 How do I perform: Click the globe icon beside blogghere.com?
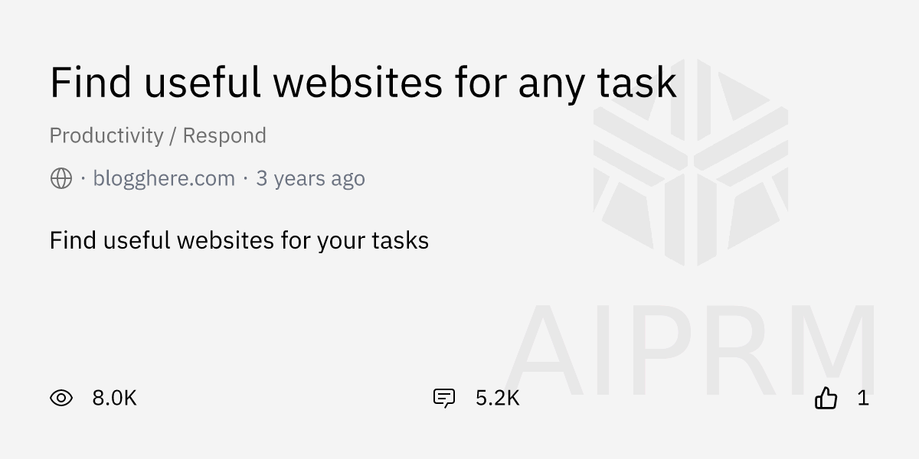(61, 179)
